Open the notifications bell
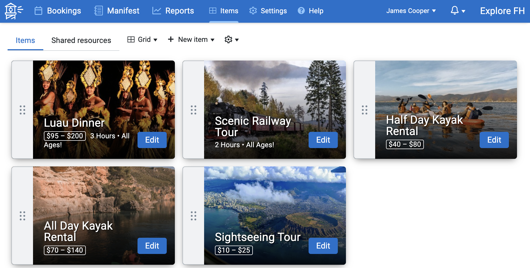The width and height of the screenshot is (530, 268). [x=454, y=11]
